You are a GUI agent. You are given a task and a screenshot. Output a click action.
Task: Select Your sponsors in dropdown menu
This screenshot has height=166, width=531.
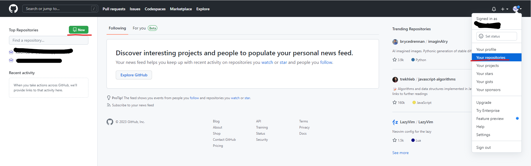[497, 90]
